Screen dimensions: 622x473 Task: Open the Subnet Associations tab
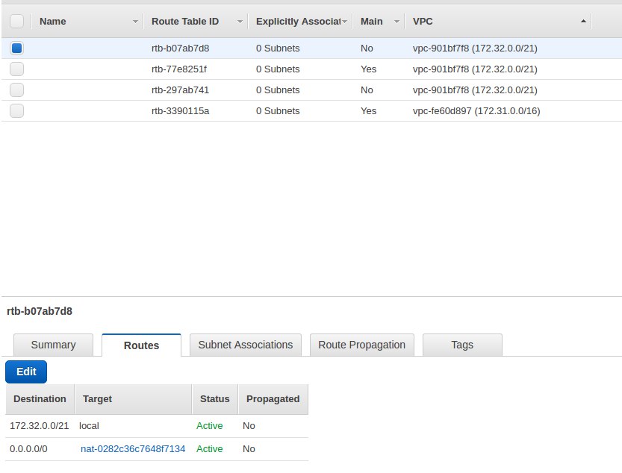pos(246,345)
